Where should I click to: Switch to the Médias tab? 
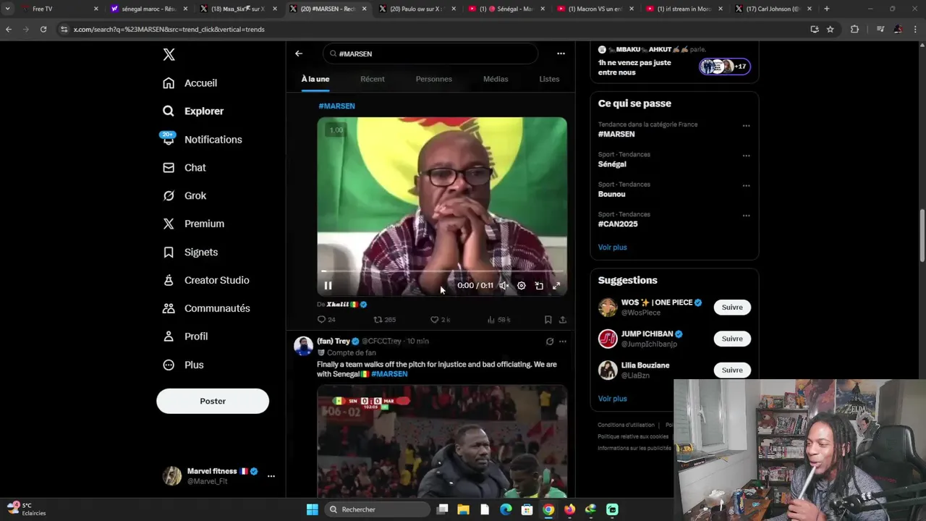(496, 79)
